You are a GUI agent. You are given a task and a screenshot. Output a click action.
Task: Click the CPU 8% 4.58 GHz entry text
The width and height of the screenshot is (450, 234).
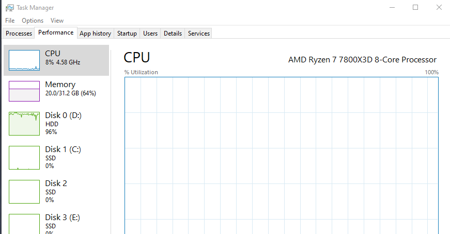click(x=63, y=57)
